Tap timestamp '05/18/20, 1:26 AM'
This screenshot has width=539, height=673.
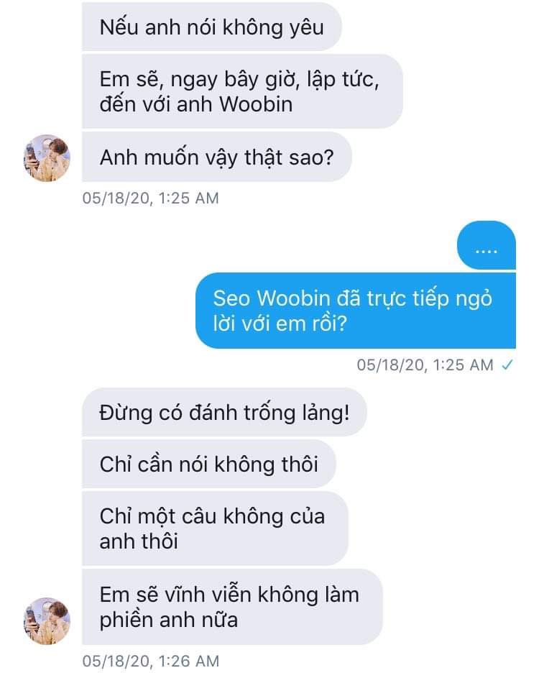[x=151, y=661]
